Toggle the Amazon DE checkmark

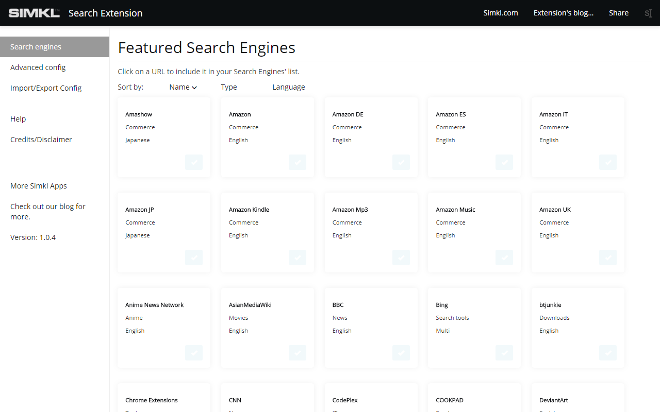[401, 162]
